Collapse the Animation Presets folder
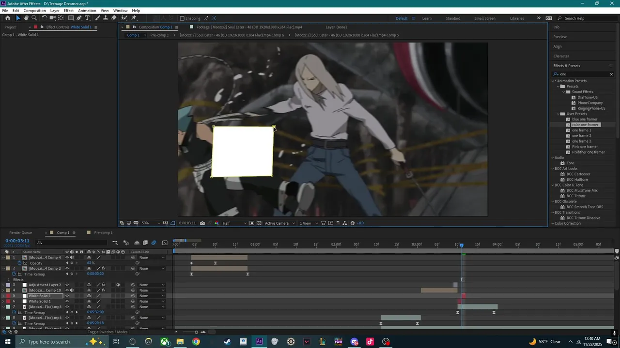Screen dimensions: 620x348 (553, 81)
